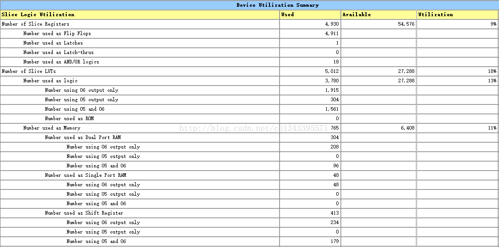
Task: Click the 765 Memory used value
Action: pos(335,128)
